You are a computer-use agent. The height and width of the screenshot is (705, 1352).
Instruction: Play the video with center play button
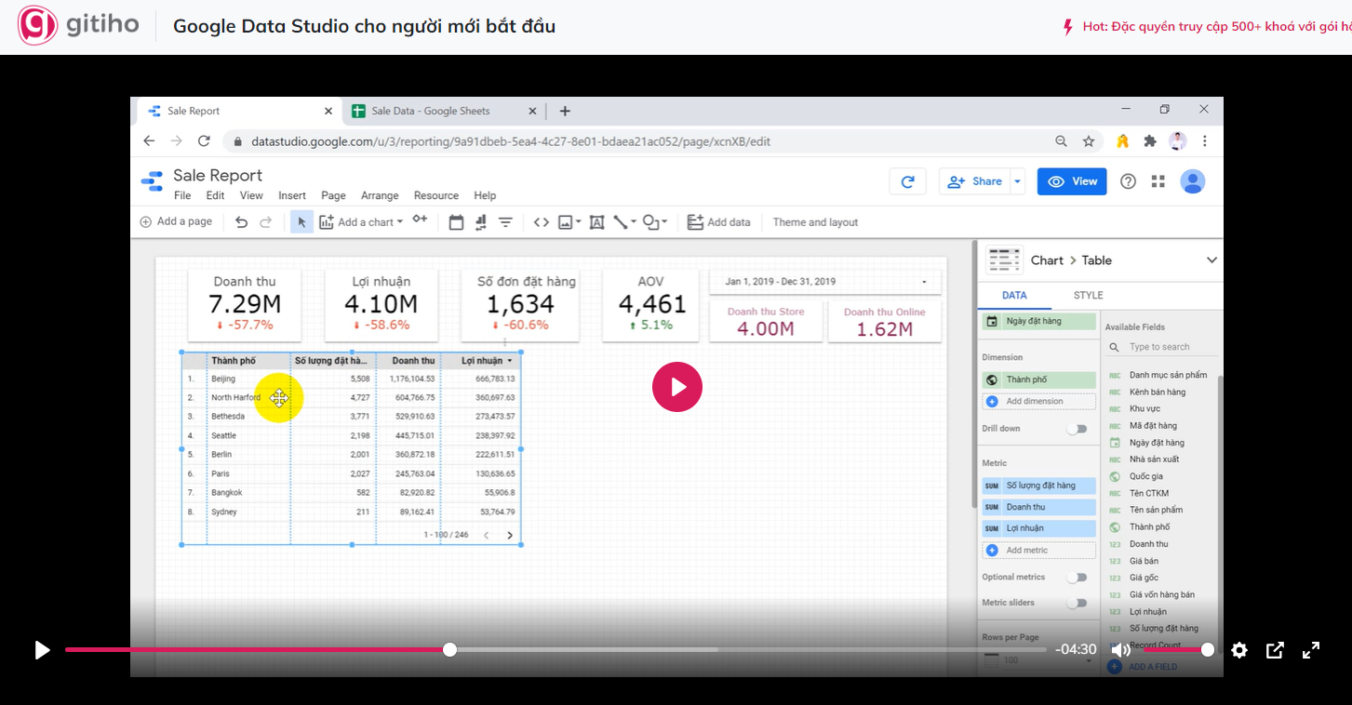point(676,386)
